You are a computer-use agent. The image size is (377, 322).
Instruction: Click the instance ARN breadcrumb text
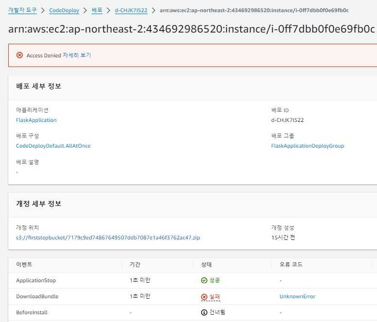[x=254, y=10]
